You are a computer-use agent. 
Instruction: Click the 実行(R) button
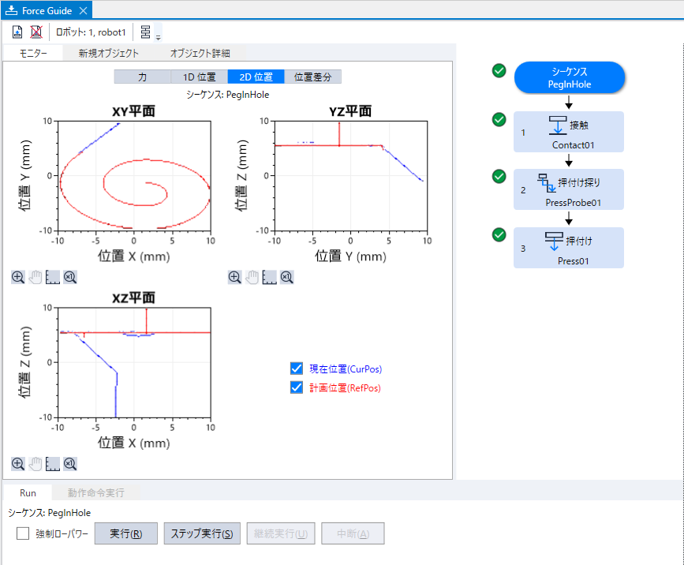[x=125, y=533]
